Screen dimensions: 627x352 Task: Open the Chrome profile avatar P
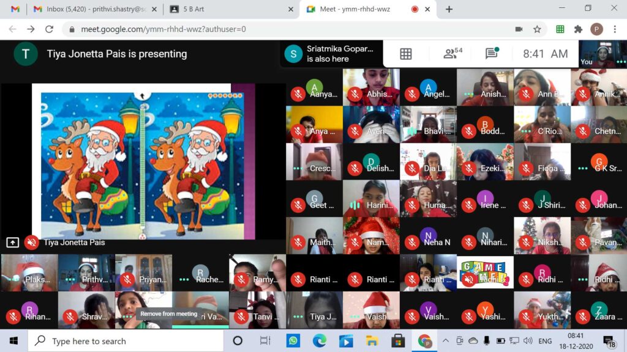coord(596,29)
